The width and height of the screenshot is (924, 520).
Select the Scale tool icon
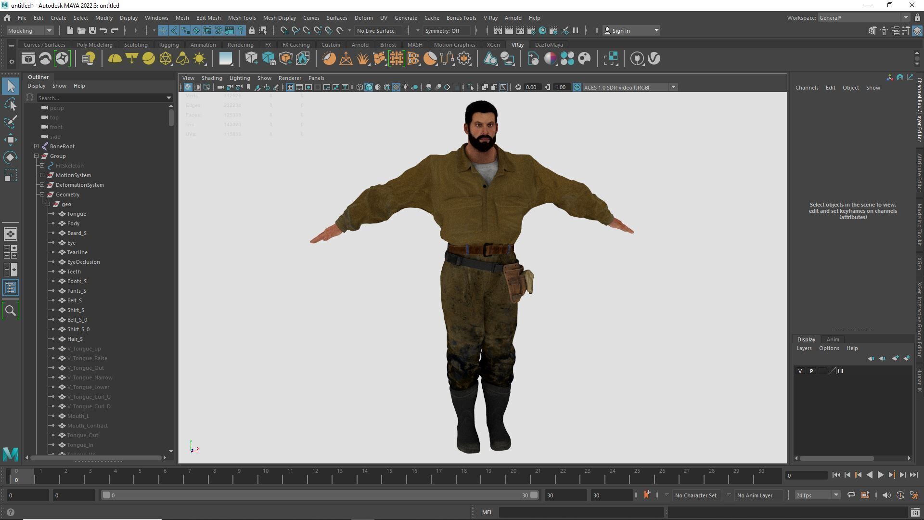click(11, 175)
